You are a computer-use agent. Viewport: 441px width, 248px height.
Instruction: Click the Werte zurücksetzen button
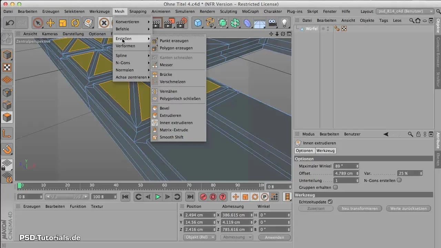click(x=409, y=208)
